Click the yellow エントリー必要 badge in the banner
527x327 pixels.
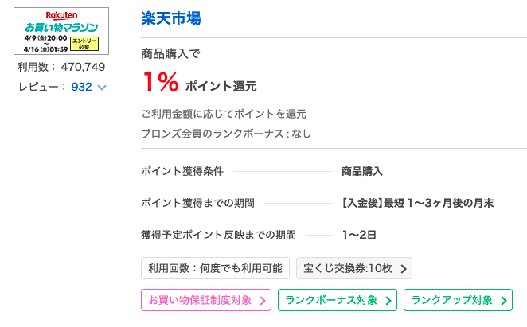pyautogui.click(x=84, y=44)
